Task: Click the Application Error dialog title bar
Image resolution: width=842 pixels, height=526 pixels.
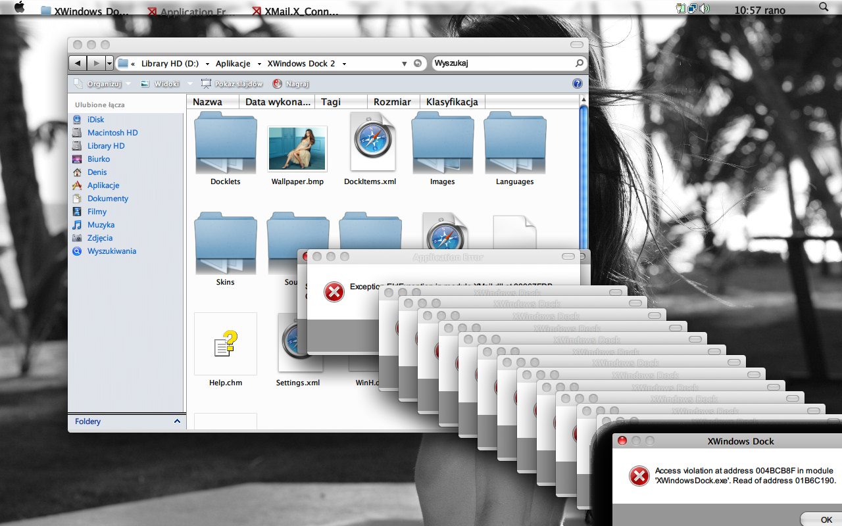Action: pyautogui.click(x=444, y=257)
